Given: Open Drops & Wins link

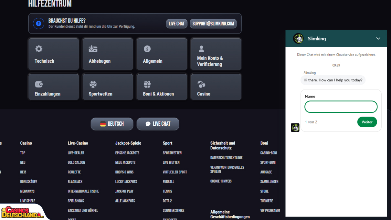Looking at the screenshot, I should point(124,172).
